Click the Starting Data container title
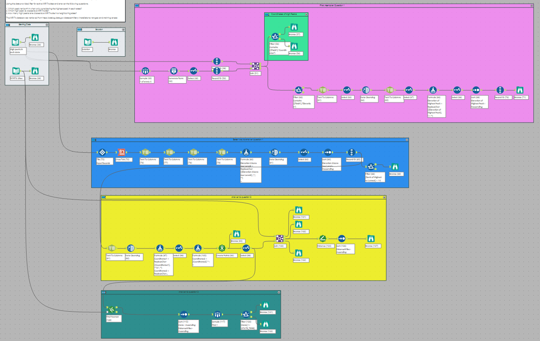The width and height of the screenshot is (540, 341). 24,25
